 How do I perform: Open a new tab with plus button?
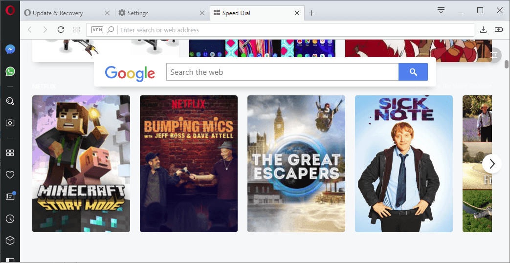point(311,13)
